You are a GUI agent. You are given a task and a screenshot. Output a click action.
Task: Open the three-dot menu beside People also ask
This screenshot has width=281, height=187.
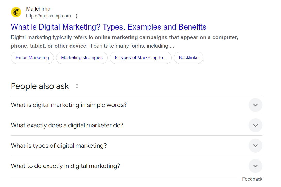tap(77, 86)
